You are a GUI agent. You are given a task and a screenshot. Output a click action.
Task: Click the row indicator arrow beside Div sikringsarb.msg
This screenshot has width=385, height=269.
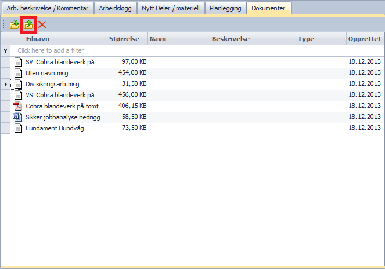coord(6,84)
